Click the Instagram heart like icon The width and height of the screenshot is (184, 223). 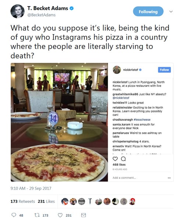pyautogui.click(x=115, y=159)
